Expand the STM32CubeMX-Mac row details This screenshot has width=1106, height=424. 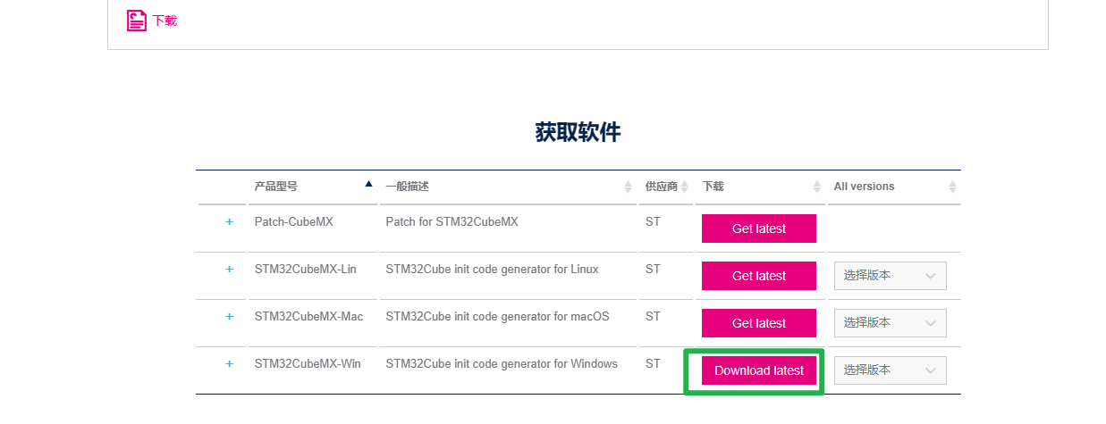(229, 316)
